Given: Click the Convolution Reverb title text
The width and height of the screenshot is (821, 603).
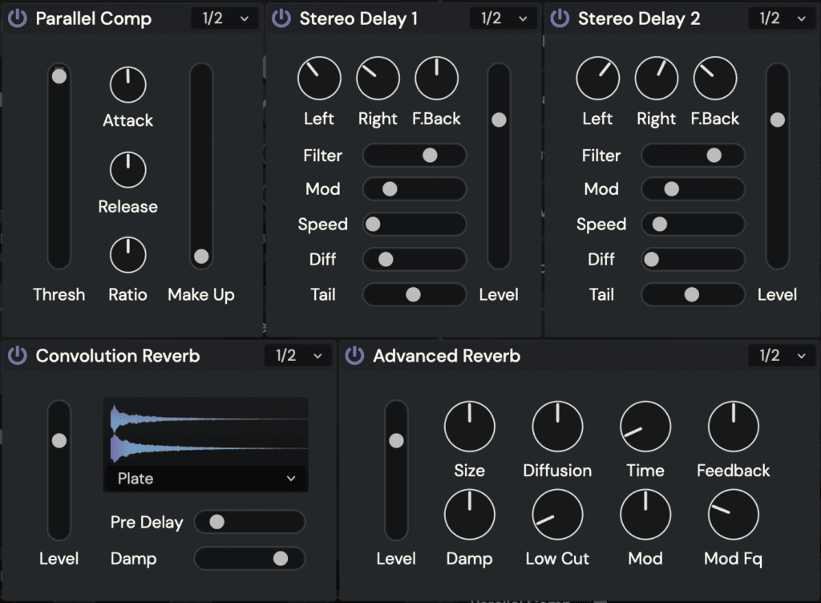Looking at the screenshot, I should point(118,356).
